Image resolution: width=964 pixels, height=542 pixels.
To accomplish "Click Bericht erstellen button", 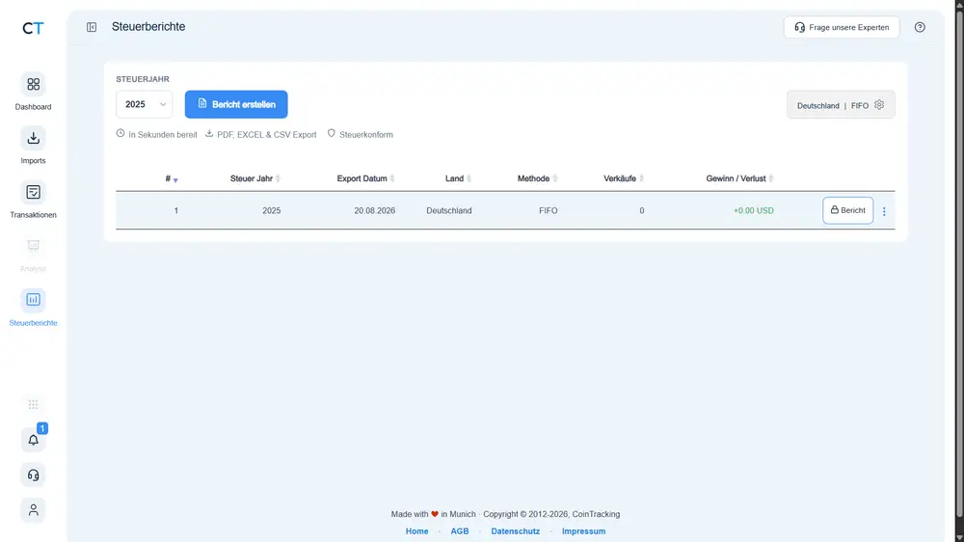I will coord(236,104).
